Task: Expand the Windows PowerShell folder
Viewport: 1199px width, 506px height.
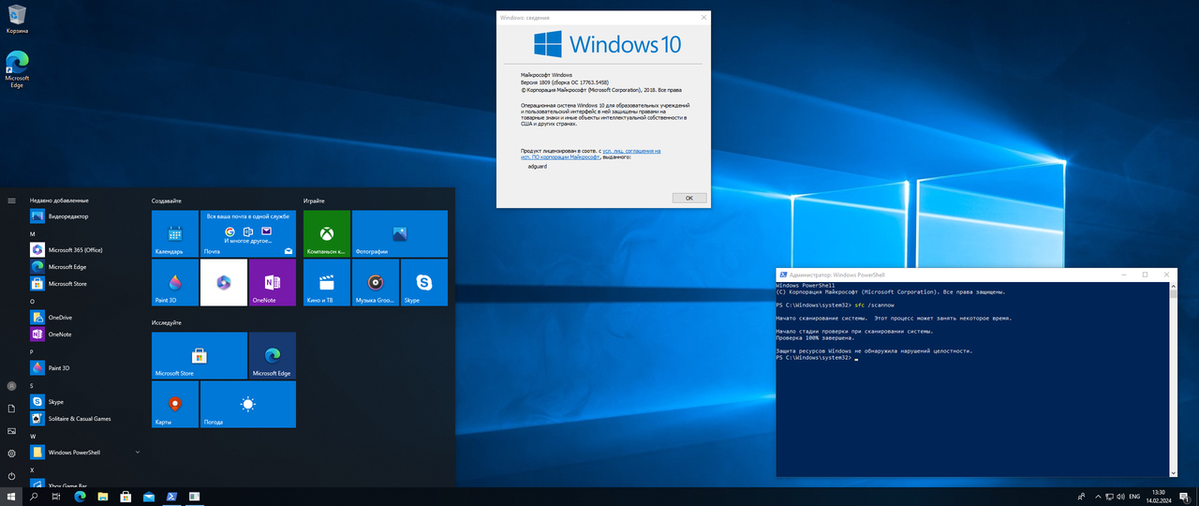Action: [x=84, y=453]
